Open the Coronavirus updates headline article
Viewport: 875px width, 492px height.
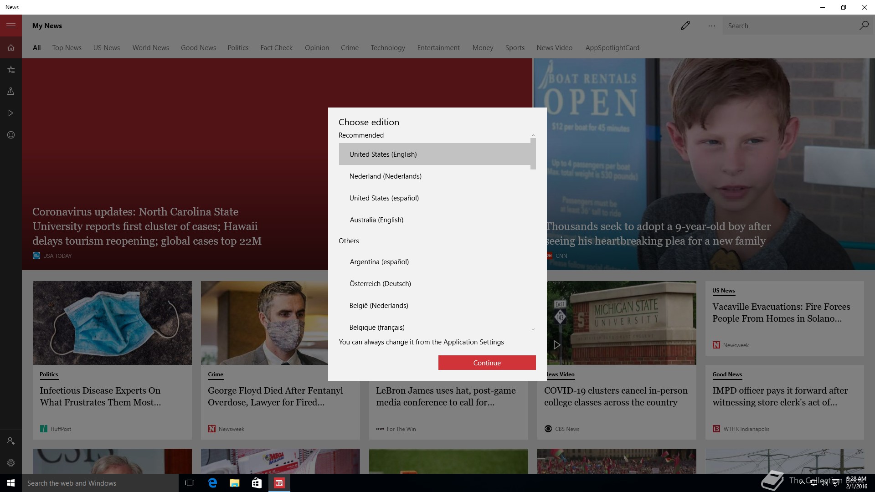tap(147, 226)
